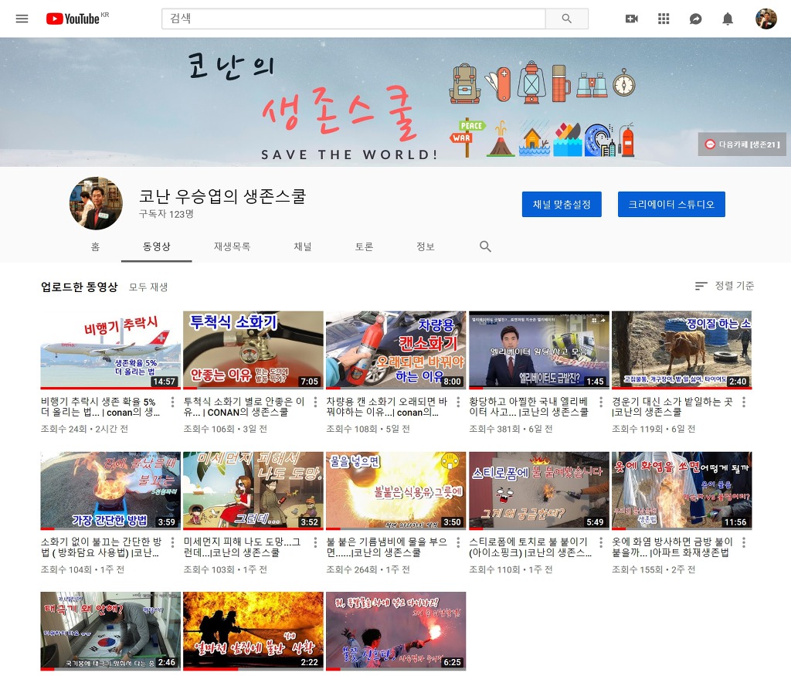Open options for 경운기 대신 소가 video
791x676 pixels.
point(744,402)
